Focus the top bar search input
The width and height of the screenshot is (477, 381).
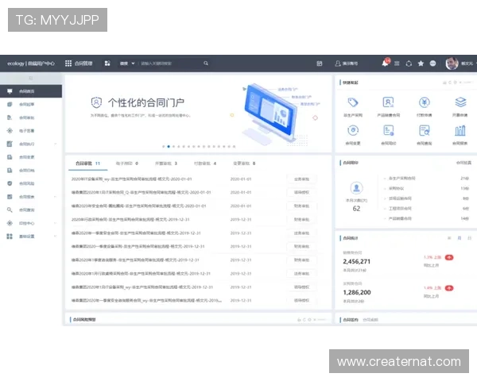click(x=170, y=63)
